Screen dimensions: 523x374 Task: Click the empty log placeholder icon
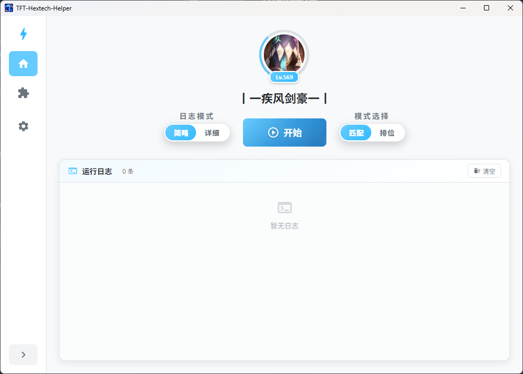(x=284, y=208)
